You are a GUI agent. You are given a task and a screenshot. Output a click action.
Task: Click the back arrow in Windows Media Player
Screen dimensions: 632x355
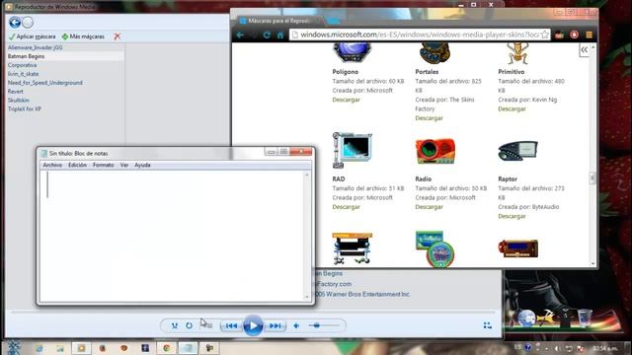click(15, 22)
